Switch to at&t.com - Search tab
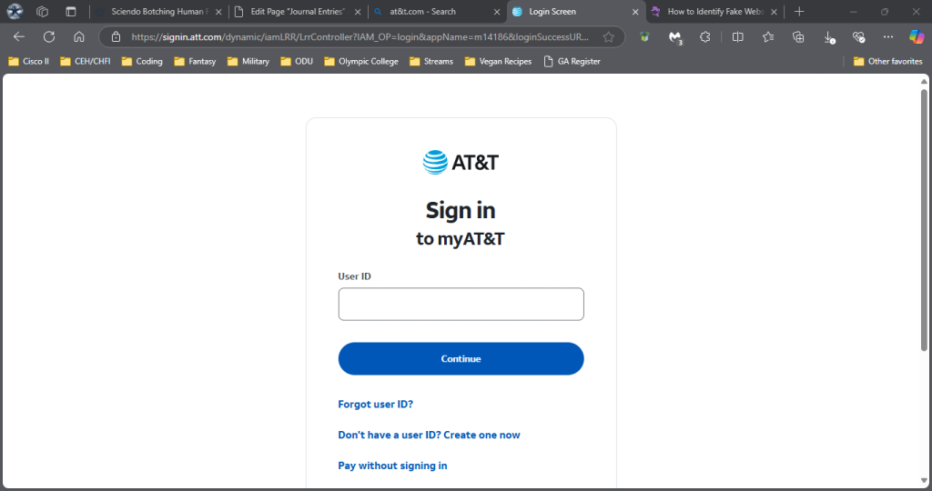 click(437, 11)
